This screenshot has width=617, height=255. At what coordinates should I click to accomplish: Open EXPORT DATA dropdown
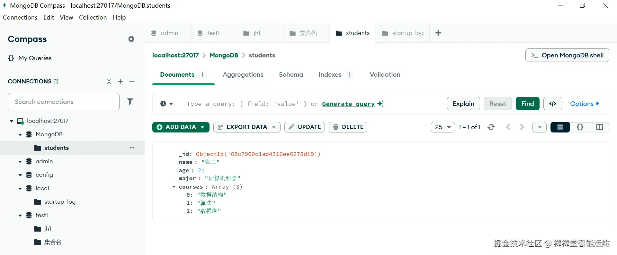point(247,127)
